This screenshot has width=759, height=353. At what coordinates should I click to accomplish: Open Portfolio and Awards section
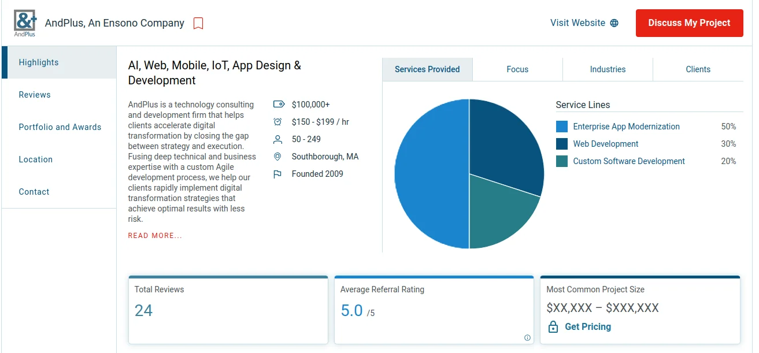(x=59, y=127)
